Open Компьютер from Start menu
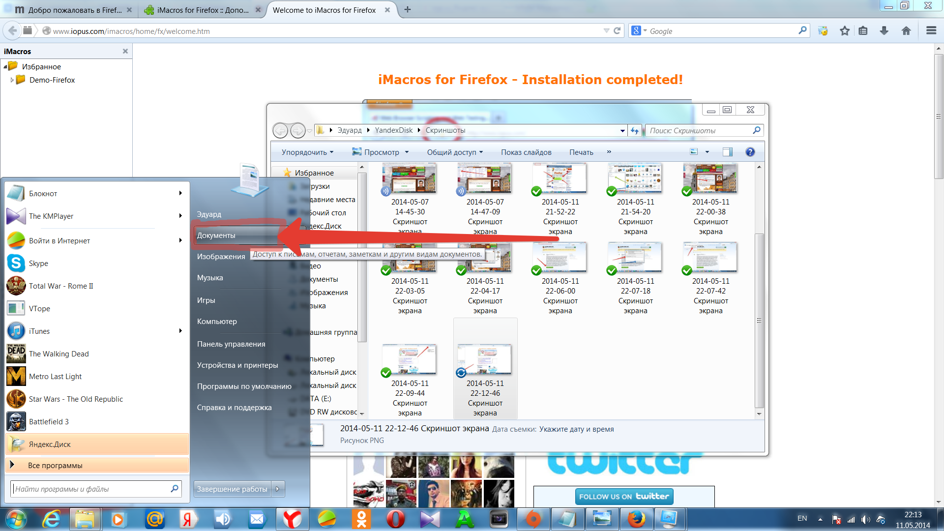944x531 pixels. point(217,322)
